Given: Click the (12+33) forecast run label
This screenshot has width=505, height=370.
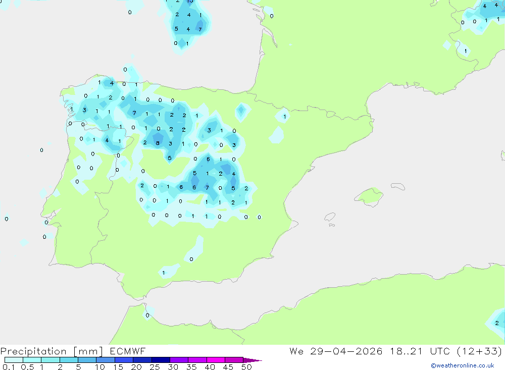Looking at the screenshot, I should (479, 351).
